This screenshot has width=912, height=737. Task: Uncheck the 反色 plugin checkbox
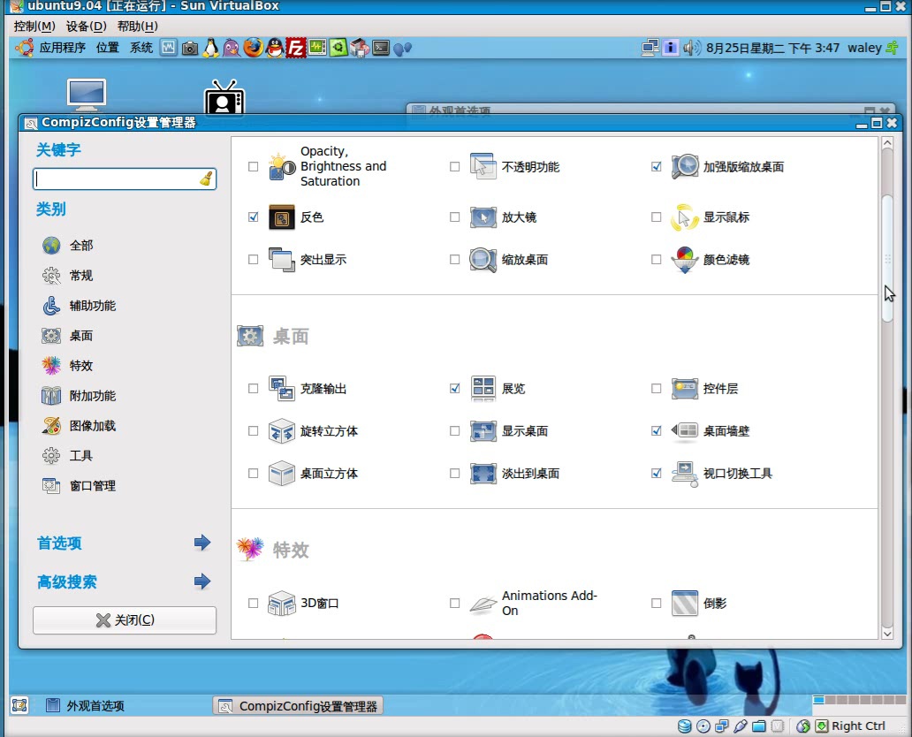pos(253,217)
